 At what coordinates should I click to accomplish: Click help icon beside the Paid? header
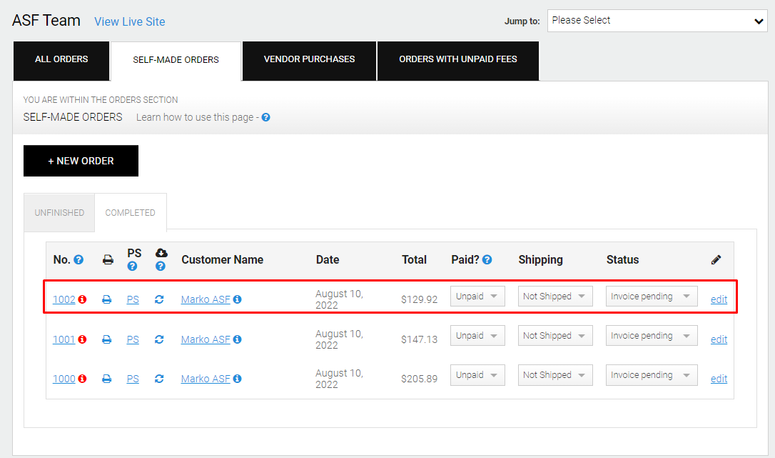tap(487, 259)
